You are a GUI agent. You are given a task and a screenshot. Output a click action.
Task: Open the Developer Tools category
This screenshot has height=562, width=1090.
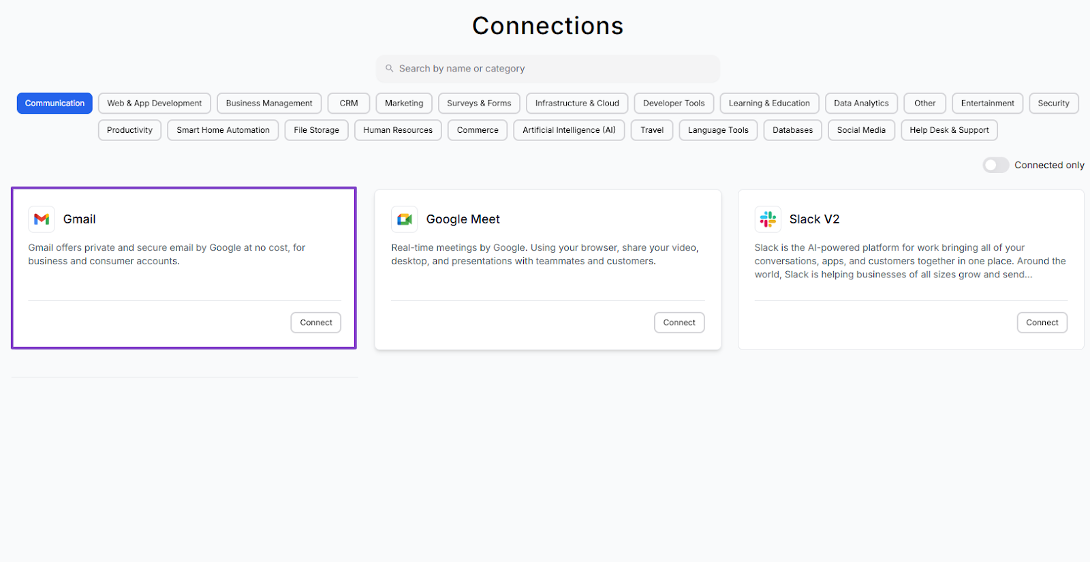click(x=674, y=104)
